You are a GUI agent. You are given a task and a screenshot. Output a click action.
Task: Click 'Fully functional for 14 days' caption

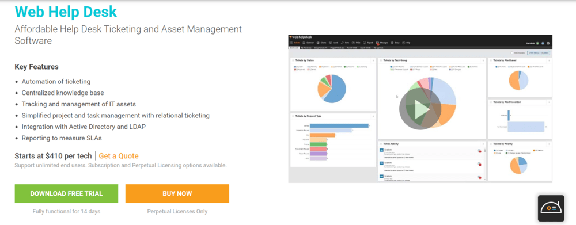pos(66,211)
